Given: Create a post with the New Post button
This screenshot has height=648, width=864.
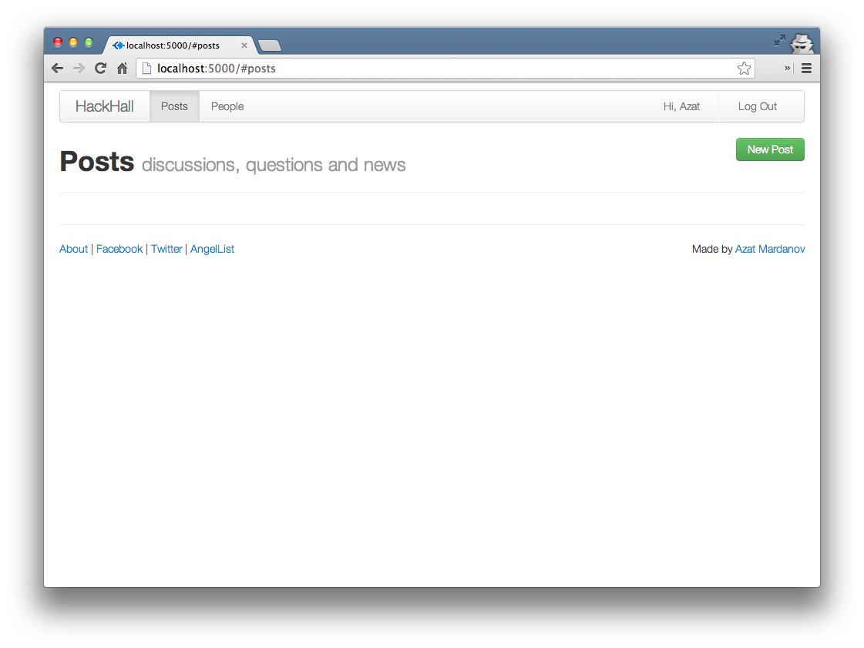Looking at the screenshot, I should [770, 149].
